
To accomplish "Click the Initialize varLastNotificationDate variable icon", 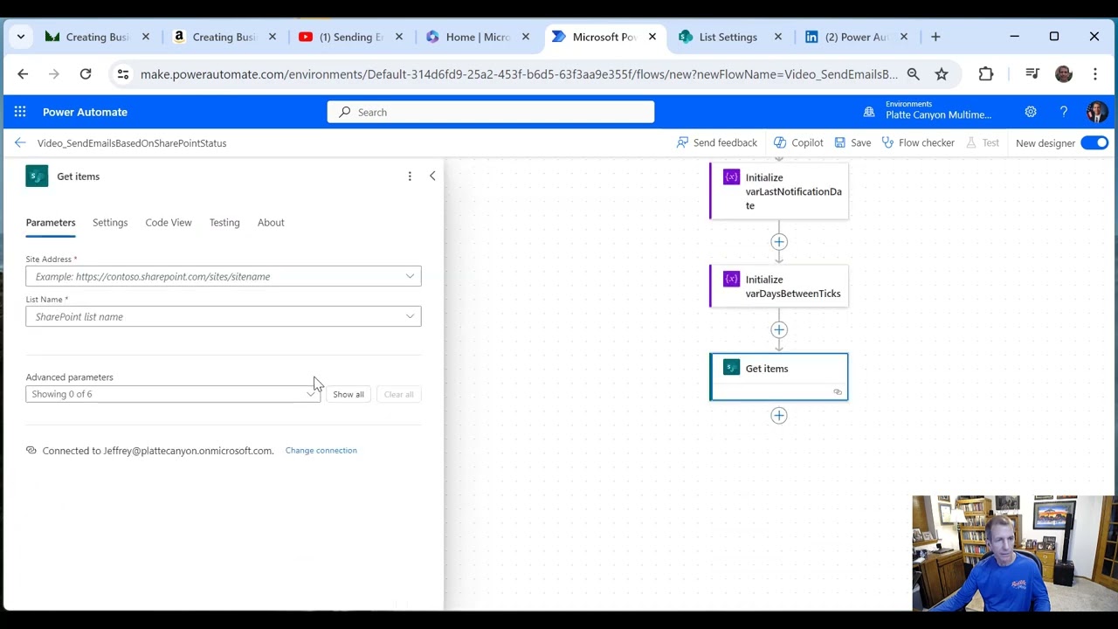I will point(731,177).
